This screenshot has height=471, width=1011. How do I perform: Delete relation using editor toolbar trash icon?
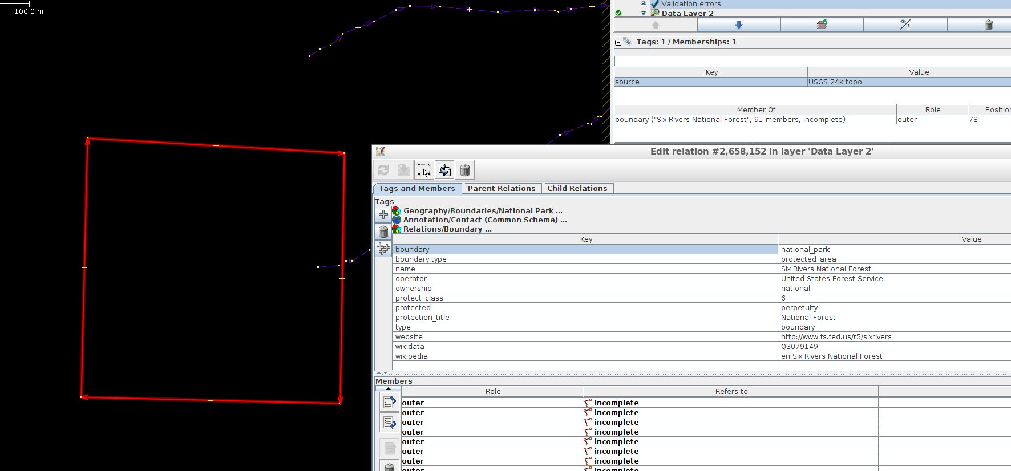pos(465,170)
